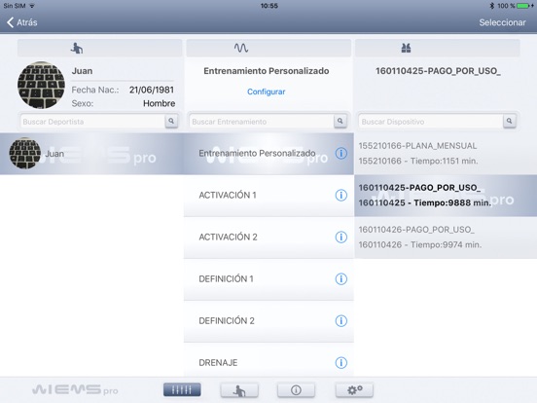Image resolution: width=537 pixels, height=403 pixels.
Task: Click the athlete search magnifier icon
Action: point(171,121)
